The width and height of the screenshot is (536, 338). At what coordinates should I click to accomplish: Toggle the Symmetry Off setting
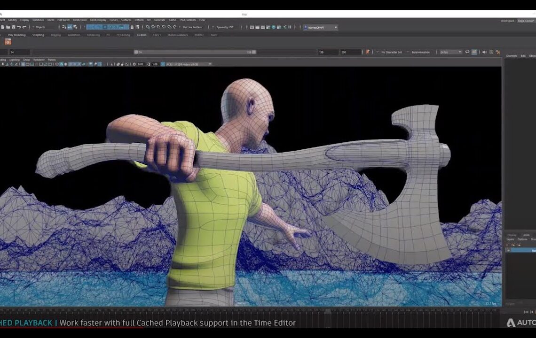click(224, 27)
